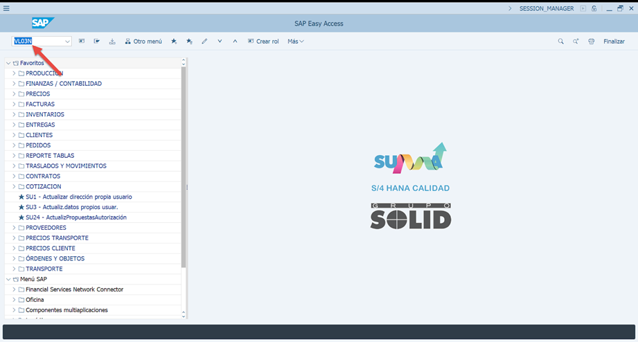Click the change favorites pencil icon

coord(204,42)
